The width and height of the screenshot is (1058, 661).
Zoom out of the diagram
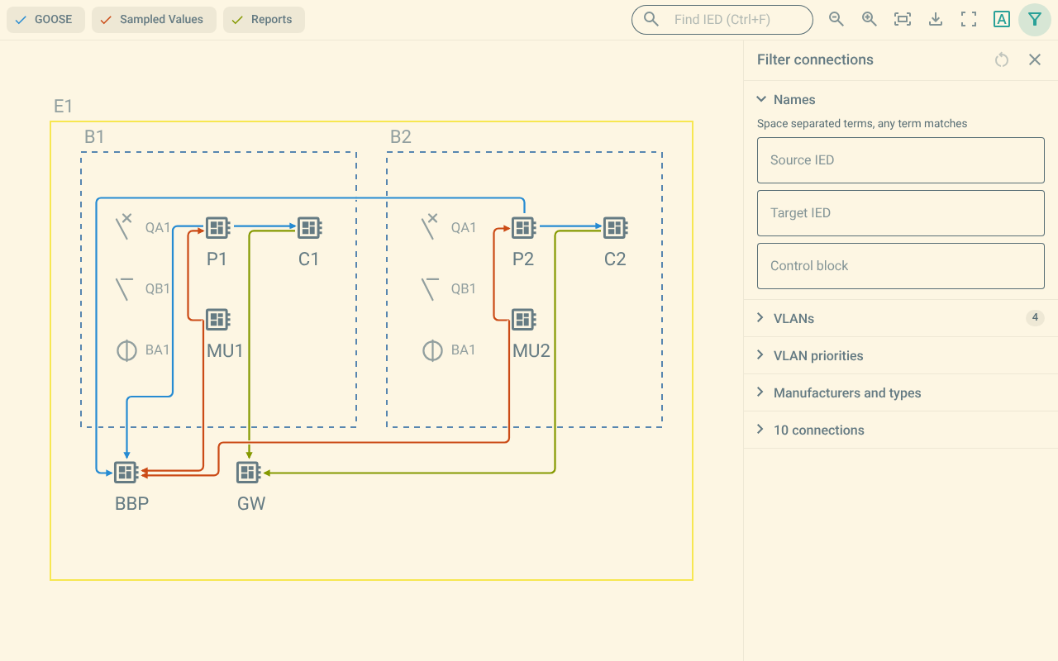(x=836, y=20)
